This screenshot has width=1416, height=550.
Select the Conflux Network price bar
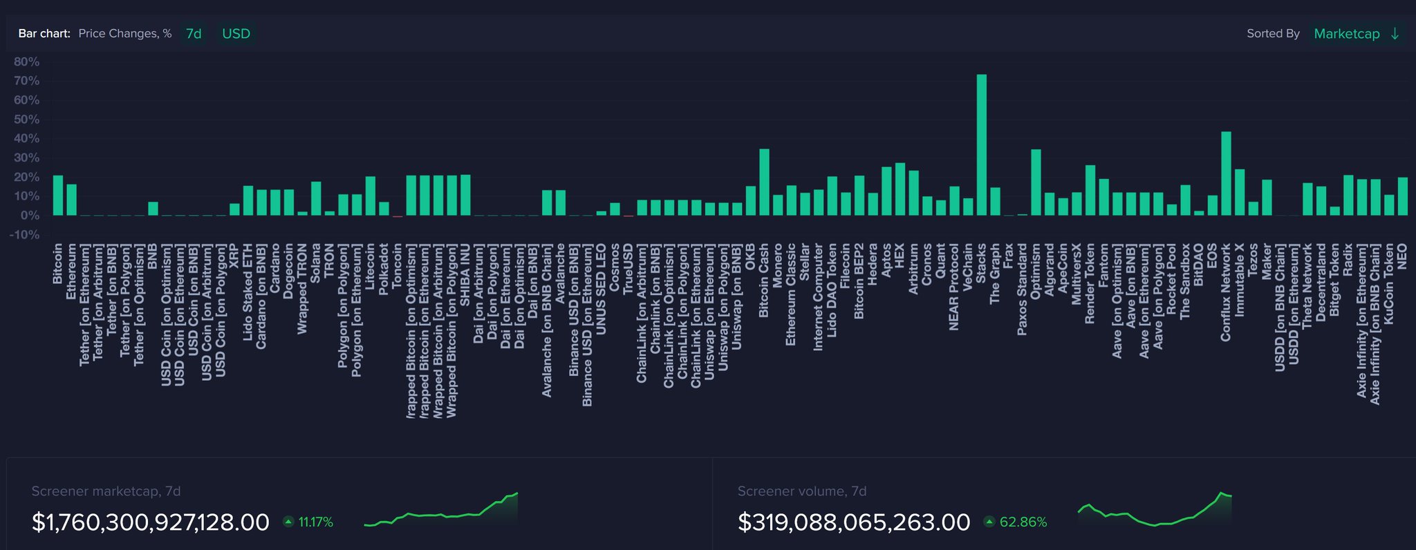tap(1226, 173)
